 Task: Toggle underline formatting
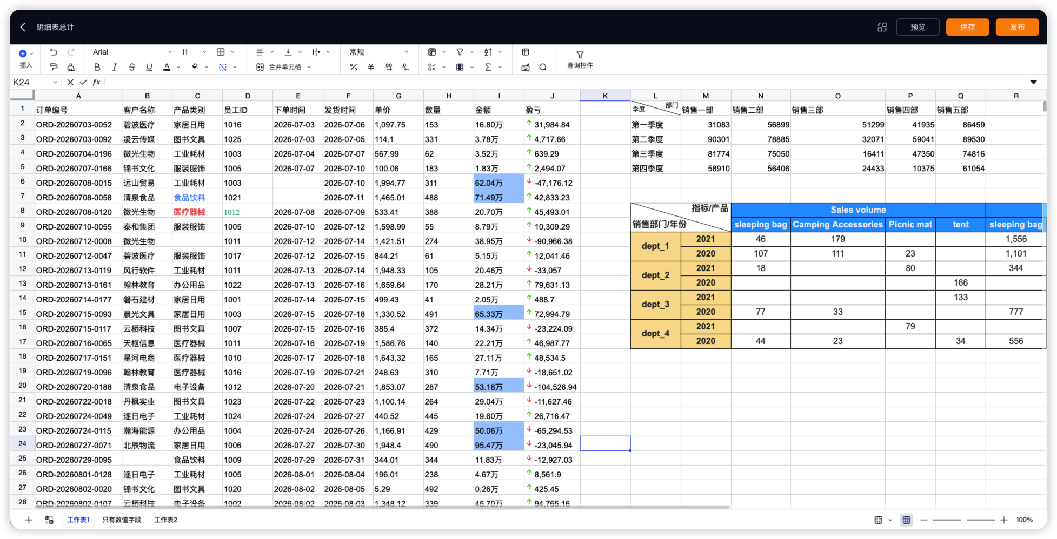tap(149, 67)
